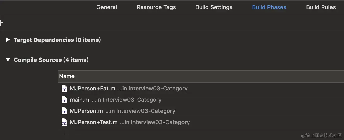Image resolution: width=344 pixels, height=140 pixels.
Task: Click the Compile Sources (4 items) heading
Action: [51, 60]
